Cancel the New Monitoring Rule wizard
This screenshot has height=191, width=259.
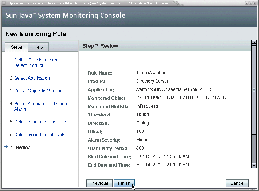237,183
